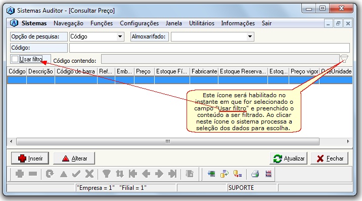The width and height of the screenshot is (362, 201).
Task: Click the Fechar button
Action: pyautogui.click(x=330, y=158)
